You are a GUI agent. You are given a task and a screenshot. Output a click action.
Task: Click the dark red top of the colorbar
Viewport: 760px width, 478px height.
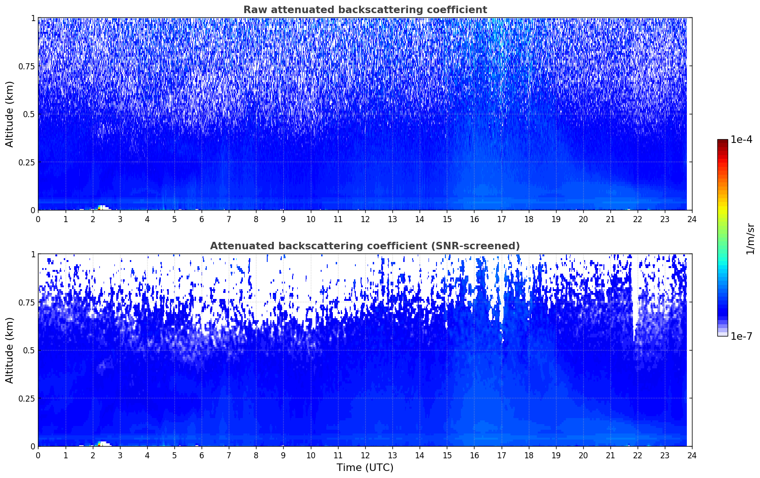pos(722,142)
